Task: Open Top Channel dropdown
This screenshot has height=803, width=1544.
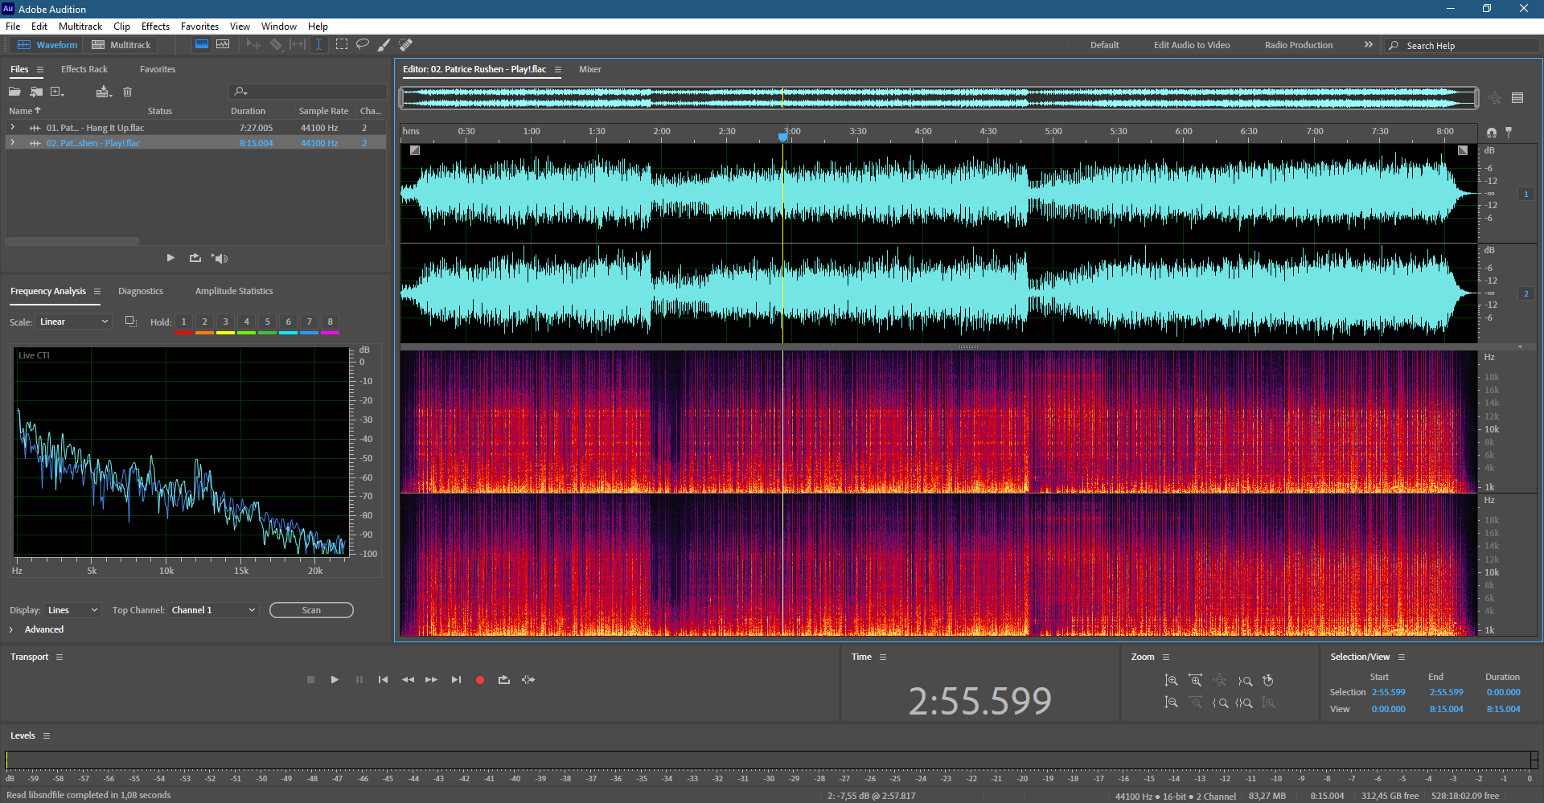Action: 213,610
